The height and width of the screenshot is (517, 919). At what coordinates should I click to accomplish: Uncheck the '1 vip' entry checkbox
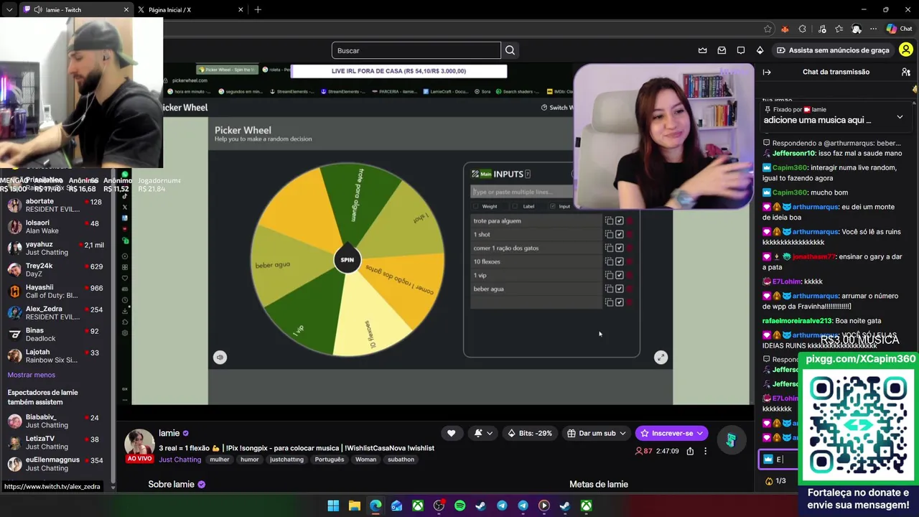click(620, 275)
